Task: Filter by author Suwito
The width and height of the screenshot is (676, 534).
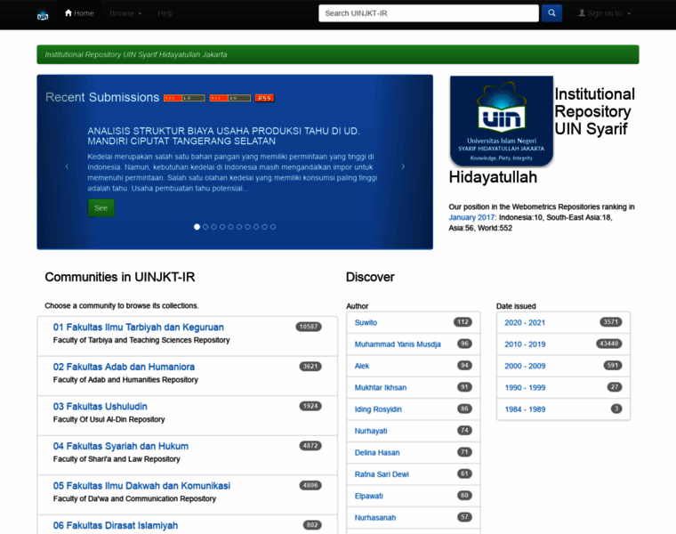Action: pos(366,323)
